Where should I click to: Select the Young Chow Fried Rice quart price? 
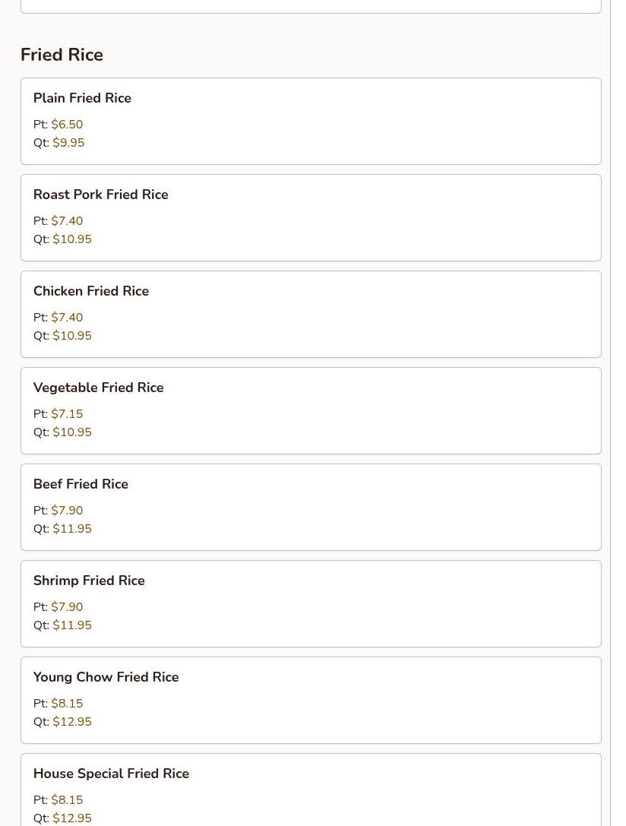click(72, 722)
